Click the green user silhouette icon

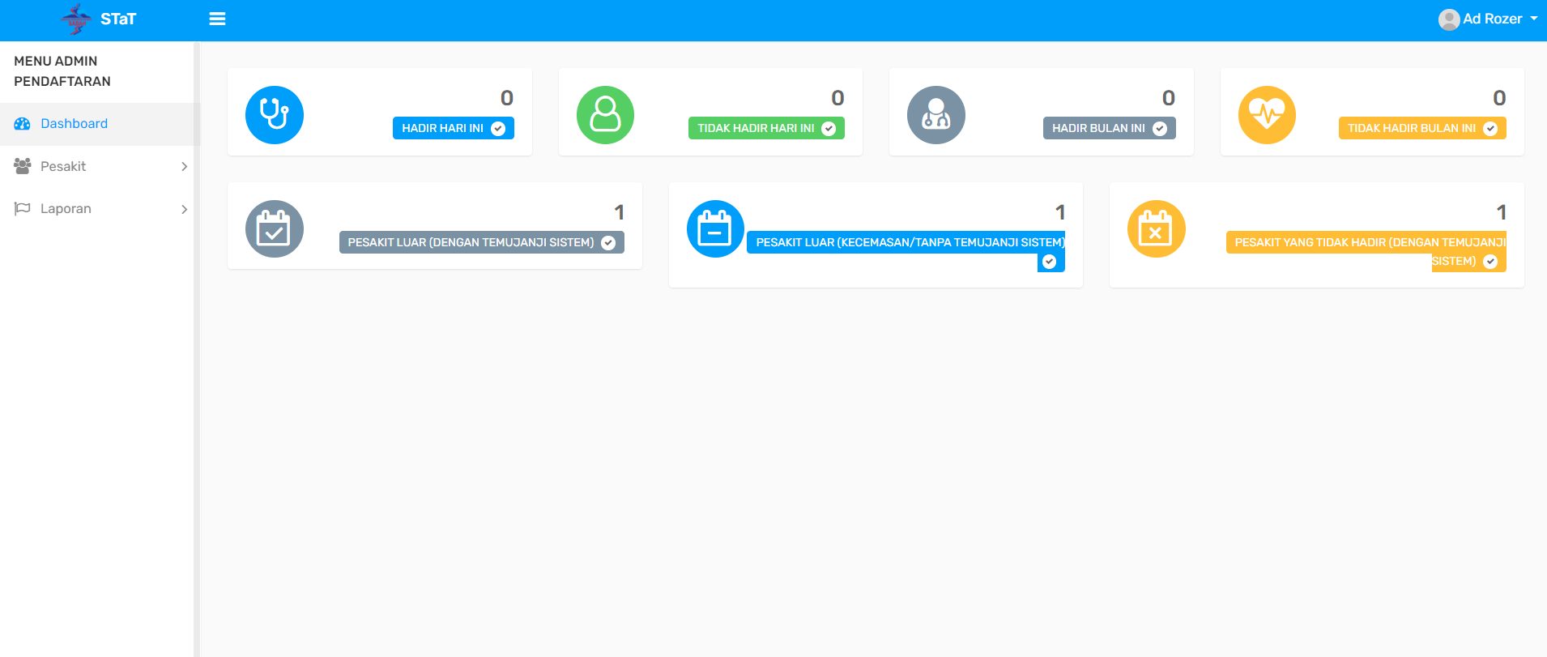[605, 115]
